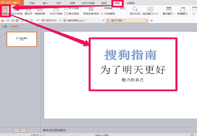Close the 我的WPS tab

(x=60, y=21)
